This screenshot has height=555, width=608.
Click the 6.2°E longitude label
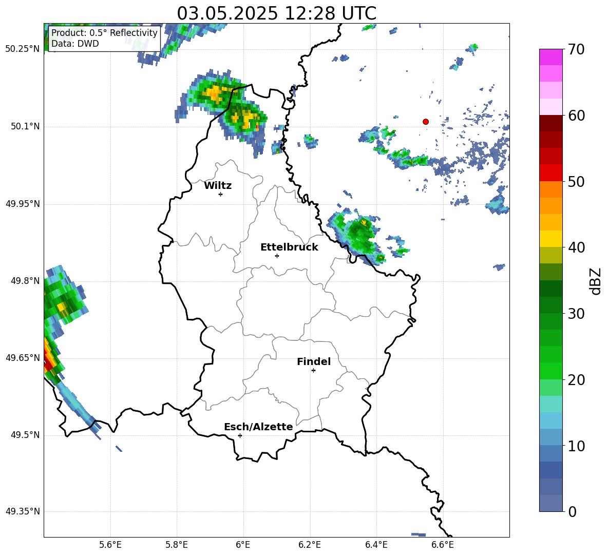[310, 545]
